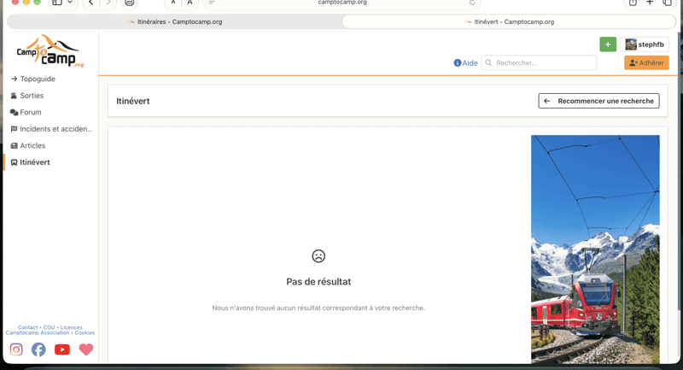Click the stephfb avatar picture
This screenshot has width=683, height=370.
coord(631,44)
